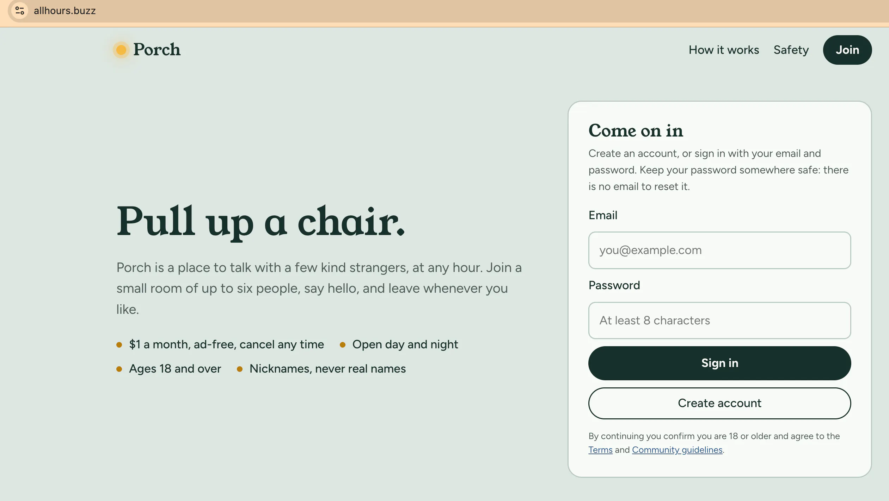Go to the Safety page
This screenshot has height=501, width=889.
tap(791, 50)
